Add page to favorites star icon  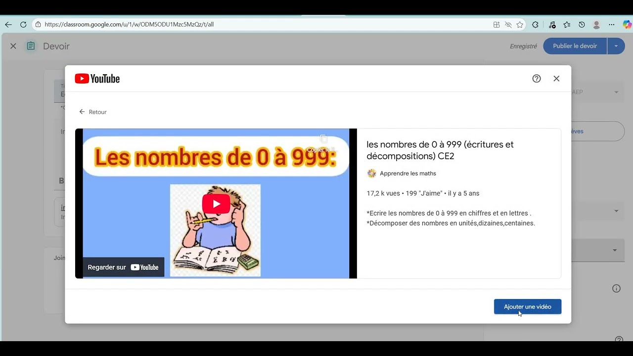pyautogui.click(x=520, y=24)
